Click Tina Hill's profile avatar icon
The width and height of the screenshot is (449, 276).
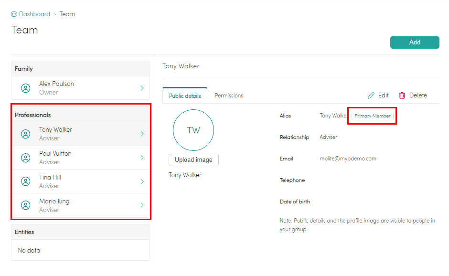(26, 182)
